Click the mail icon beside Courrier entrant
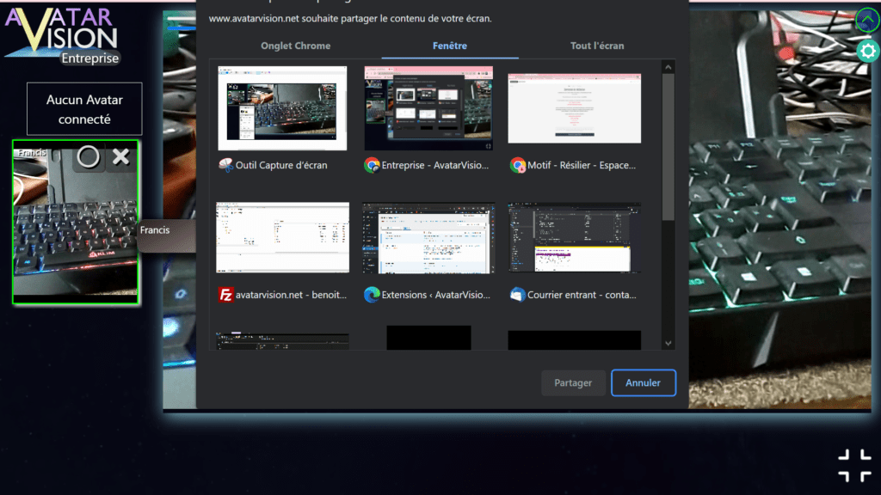Image resolution: width=881 pixels, height=495 pixels. [x=517, y=295]
